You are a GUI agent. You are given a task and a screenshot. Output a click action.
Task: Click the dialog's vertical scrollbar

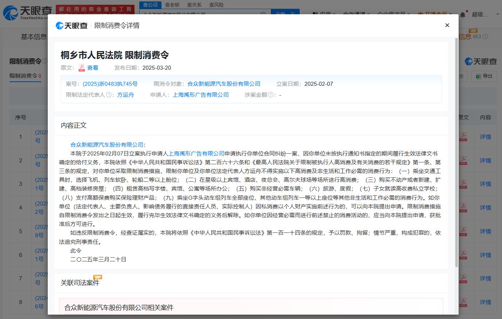pyautogui.click(x=456, y=152)
